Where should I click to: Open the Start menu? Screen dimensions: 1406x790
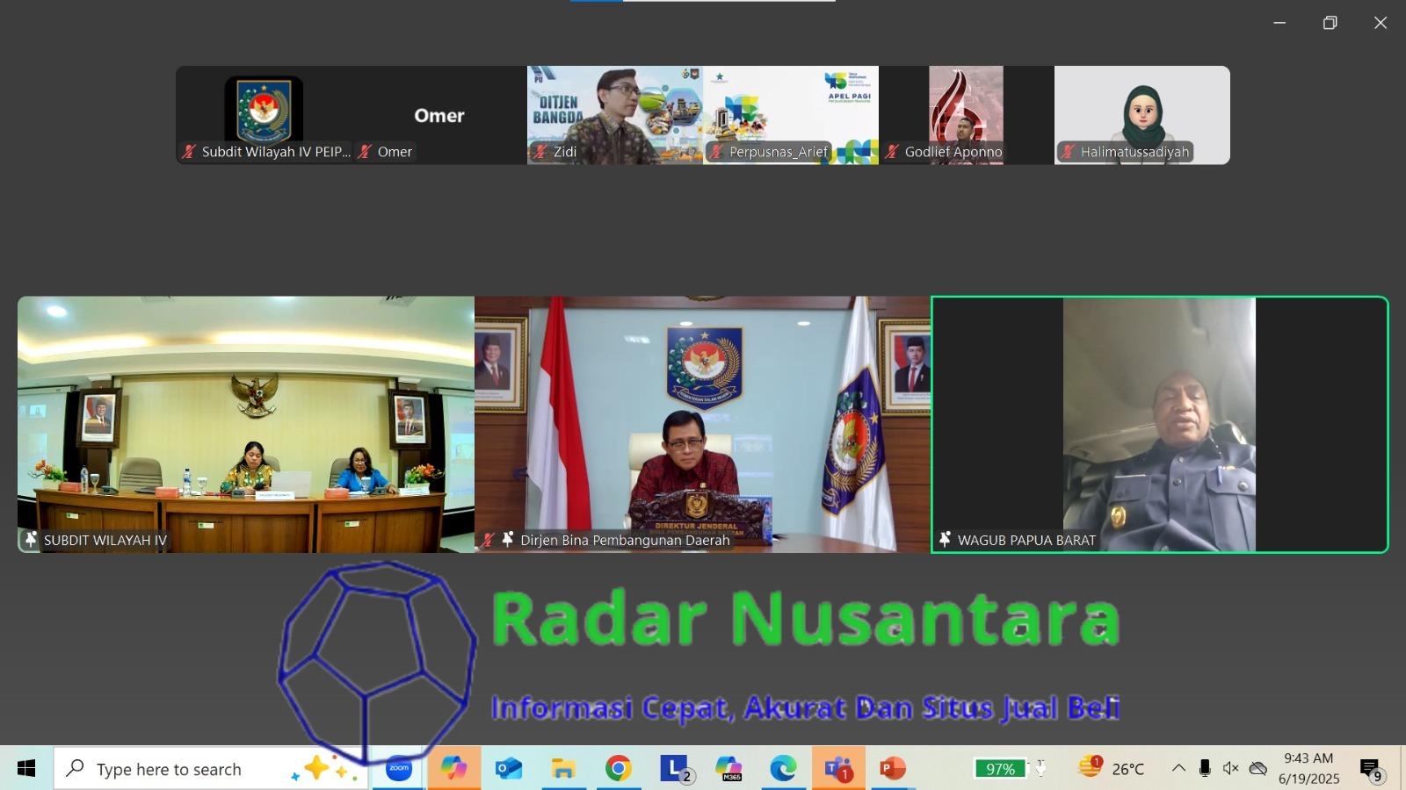(x=24, y=769)
